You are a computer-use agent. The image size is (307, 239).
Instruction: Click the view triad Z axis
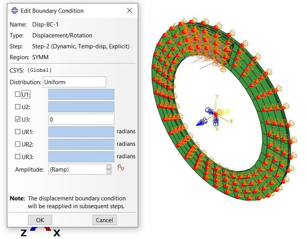tap(23, 233)
